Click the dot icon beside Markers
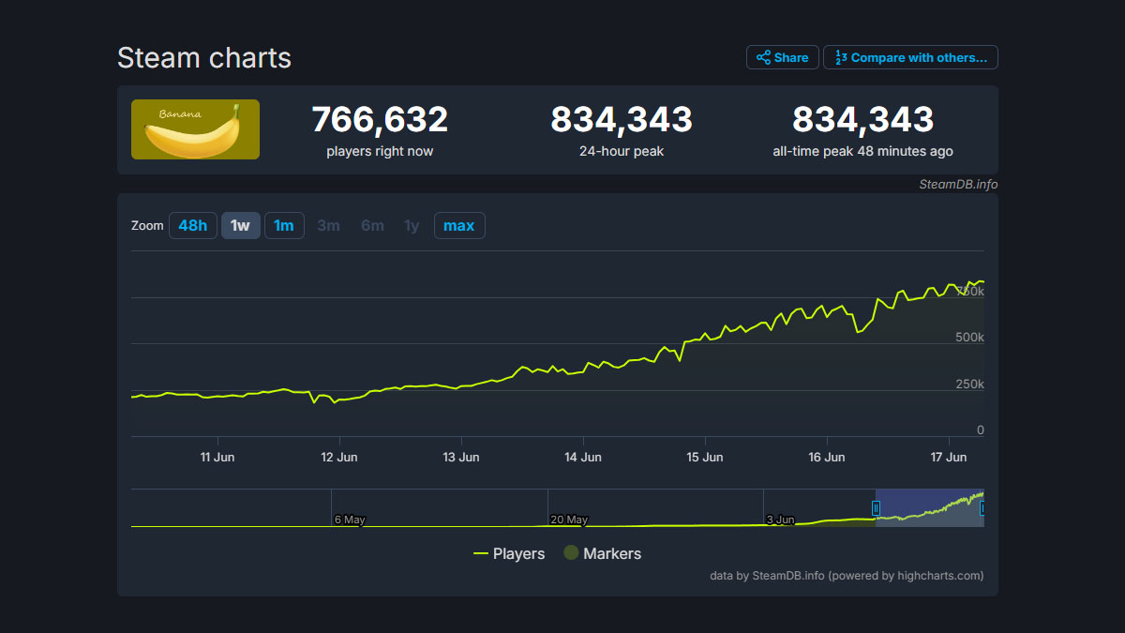The height and width of the screenshot is (633, 1125). tap(571, 553)
